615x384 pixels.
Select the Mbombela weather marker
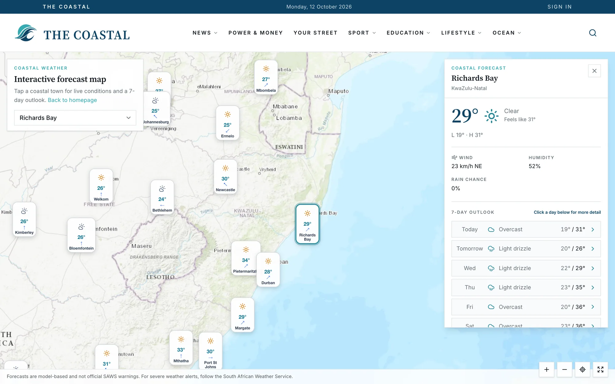[x=266, y=77]
